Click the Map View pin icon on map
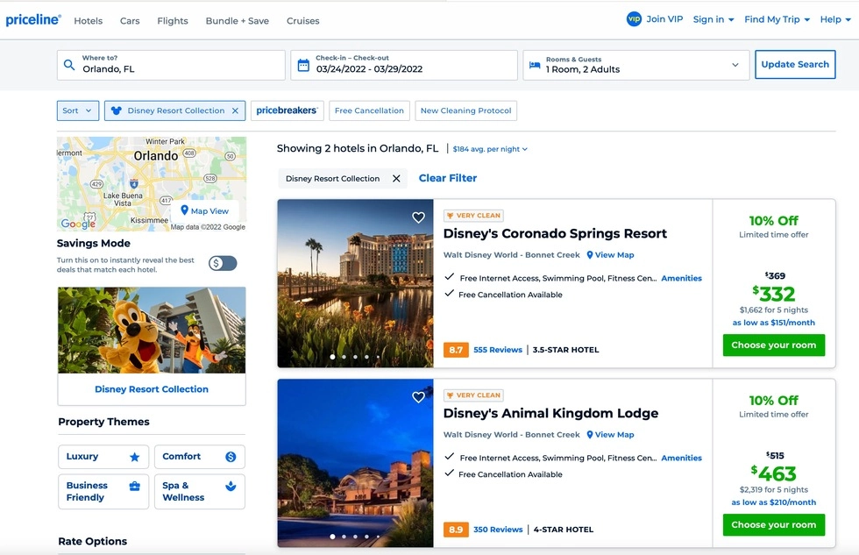The image size is (859, 555). [185, 210]
